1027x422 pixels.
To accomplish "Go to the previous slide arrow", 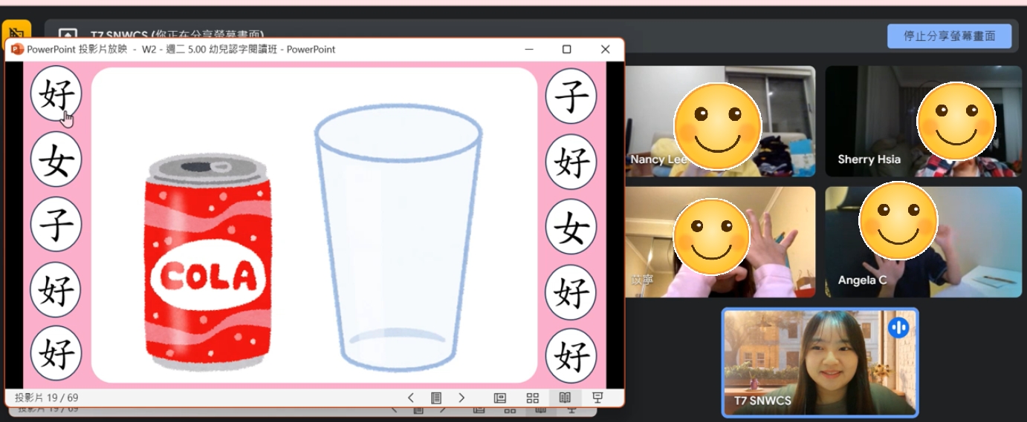I will pos(411,398).
